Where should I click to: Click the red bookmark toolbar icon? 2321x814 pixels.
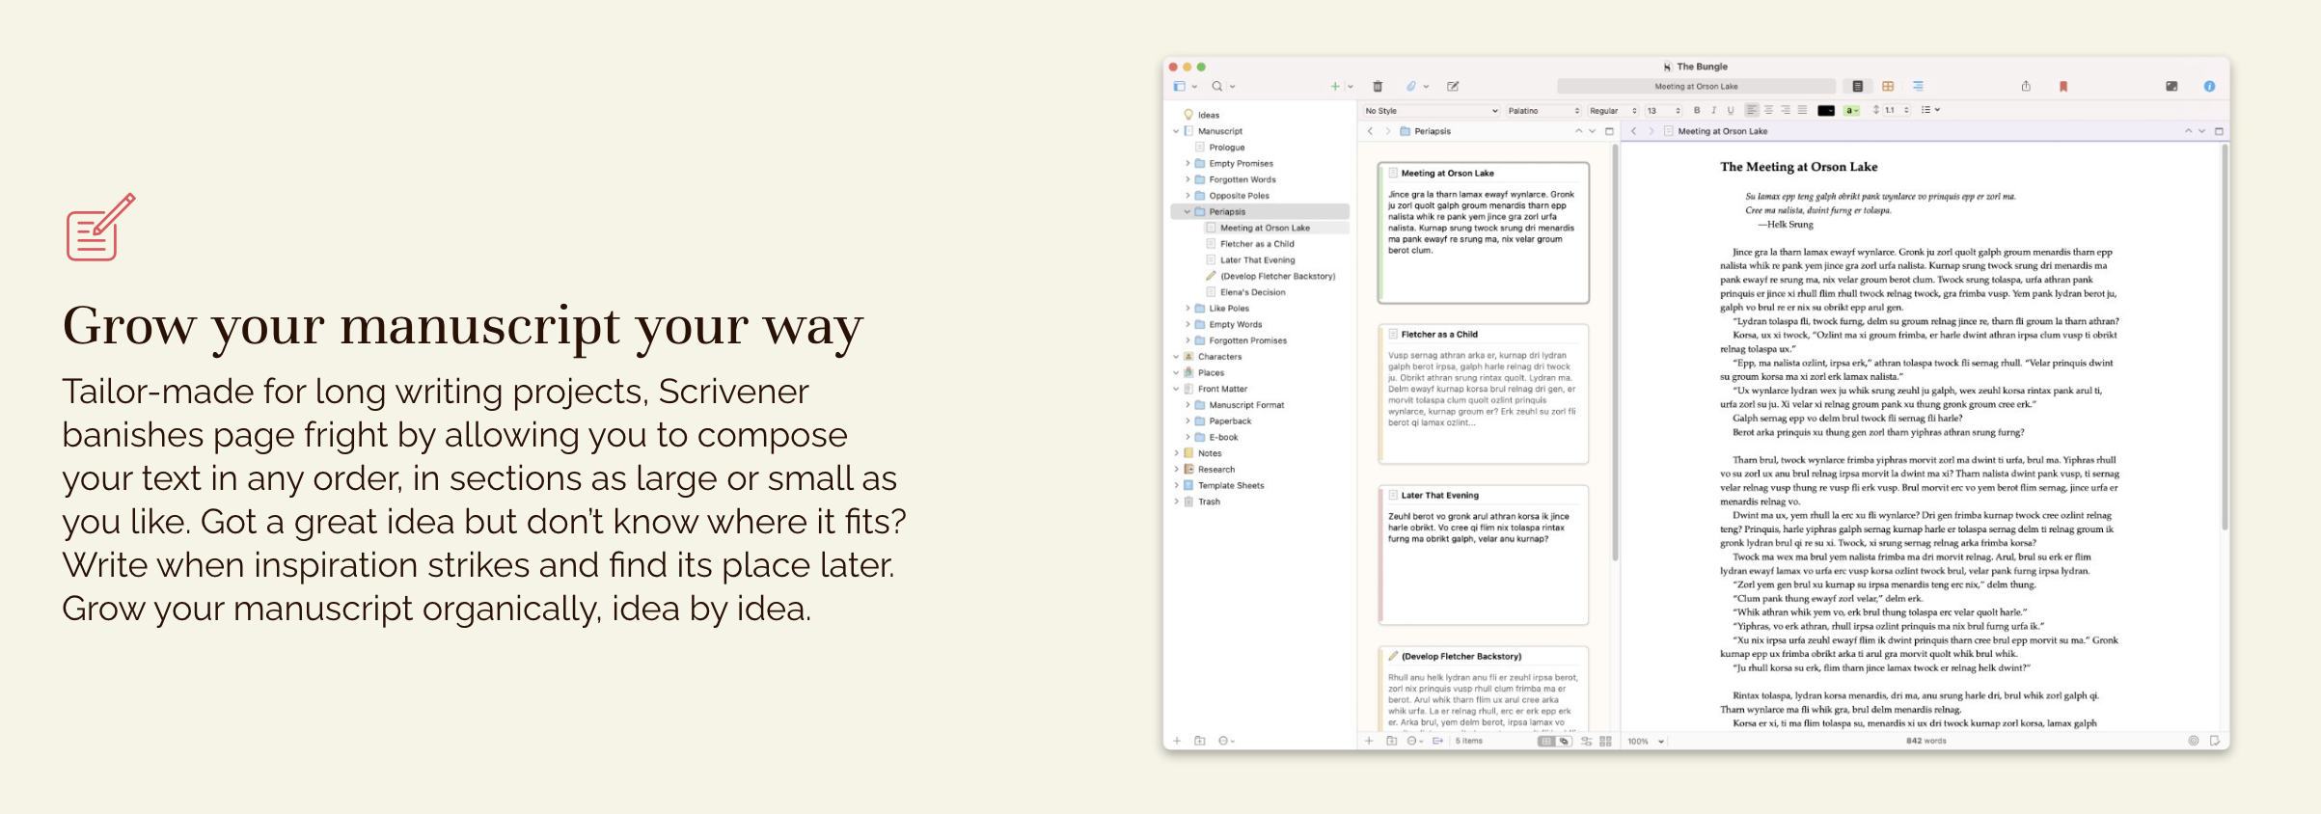[2063, 87]
